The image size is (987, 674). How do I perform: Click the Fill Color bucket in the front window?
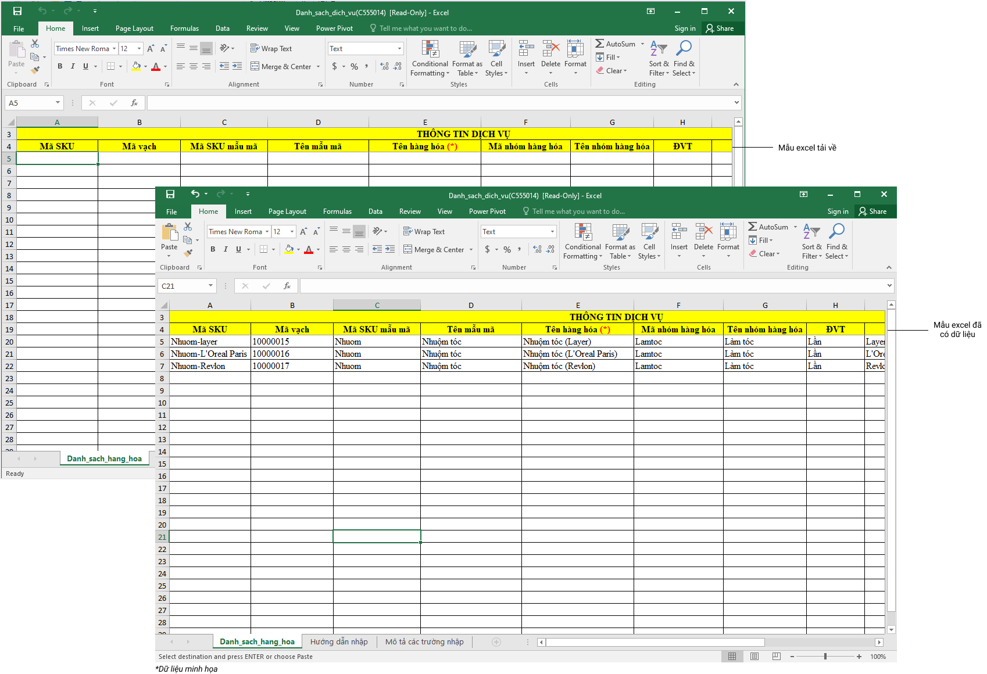tap(289, 249)
